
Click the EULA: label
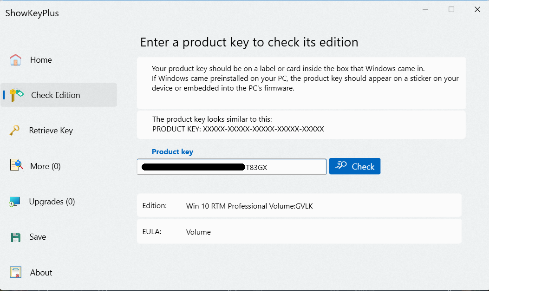point(151,232)
